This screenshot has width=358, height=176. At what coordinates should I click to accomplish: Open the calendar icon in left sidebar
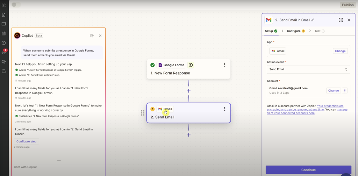(x=3, y=33)
